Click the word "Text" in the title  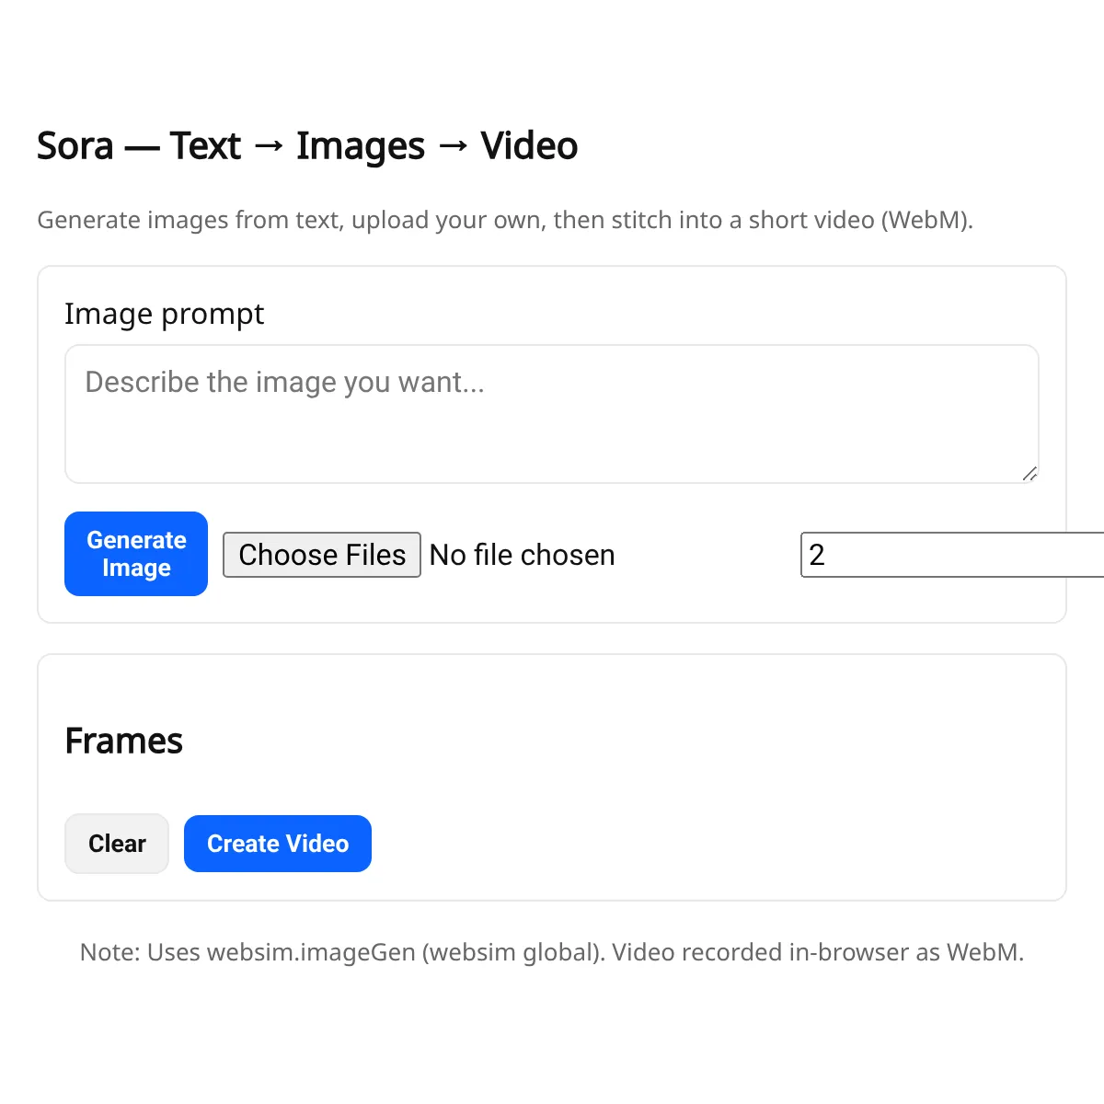click(205, 146)
